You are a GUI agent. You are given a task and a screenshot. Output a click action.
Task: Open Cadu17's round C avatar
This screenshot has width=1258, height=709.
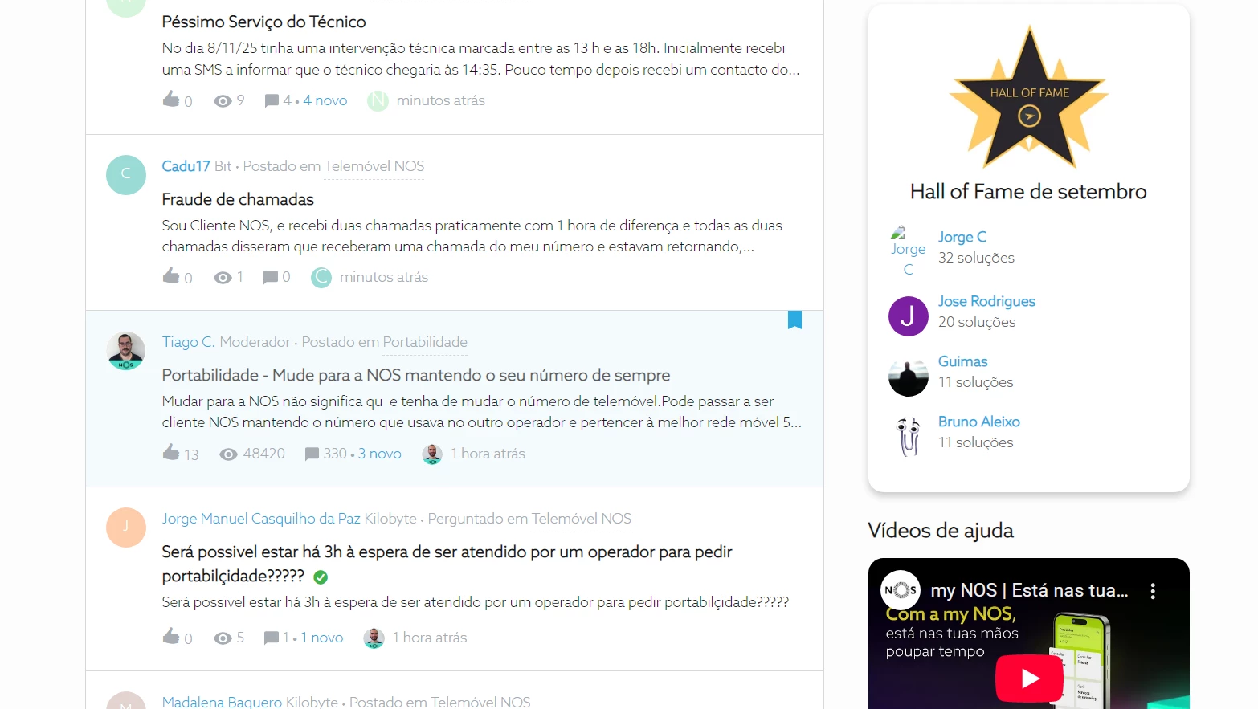(x=126, y=175)
